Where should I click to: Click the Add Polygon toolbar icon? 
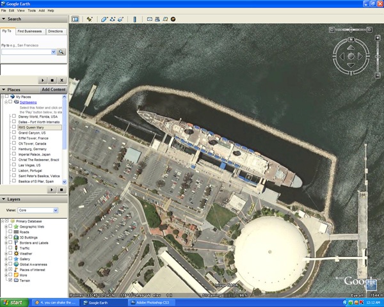tap(104, 19)
